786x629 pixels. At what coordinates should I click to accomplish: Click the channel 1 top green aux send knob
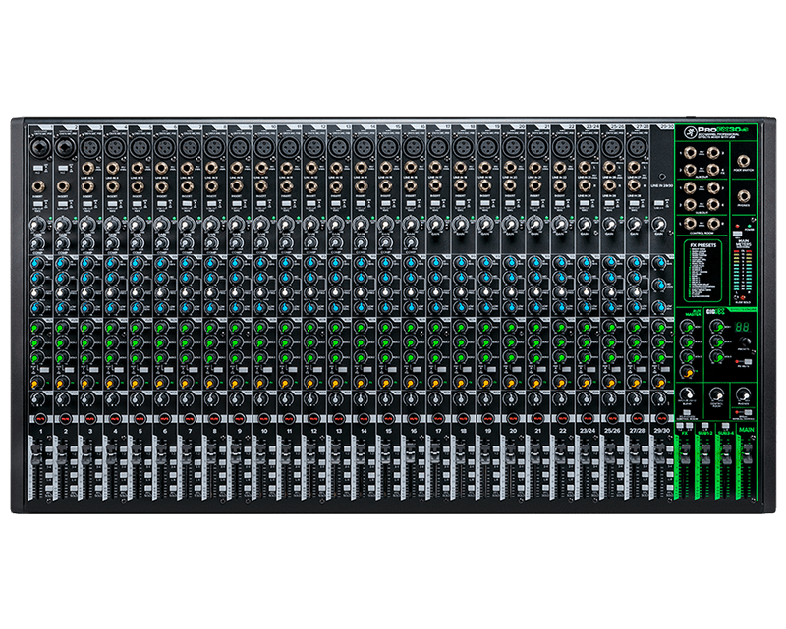click(37, 328)
